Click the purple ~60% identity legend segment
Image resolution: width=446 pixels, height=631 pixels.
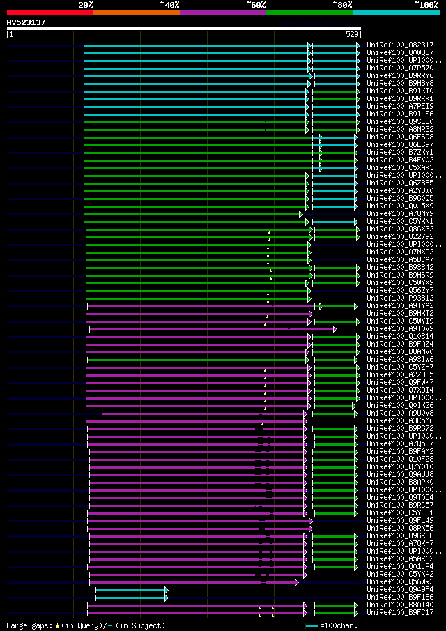click(x=223, y=13)
